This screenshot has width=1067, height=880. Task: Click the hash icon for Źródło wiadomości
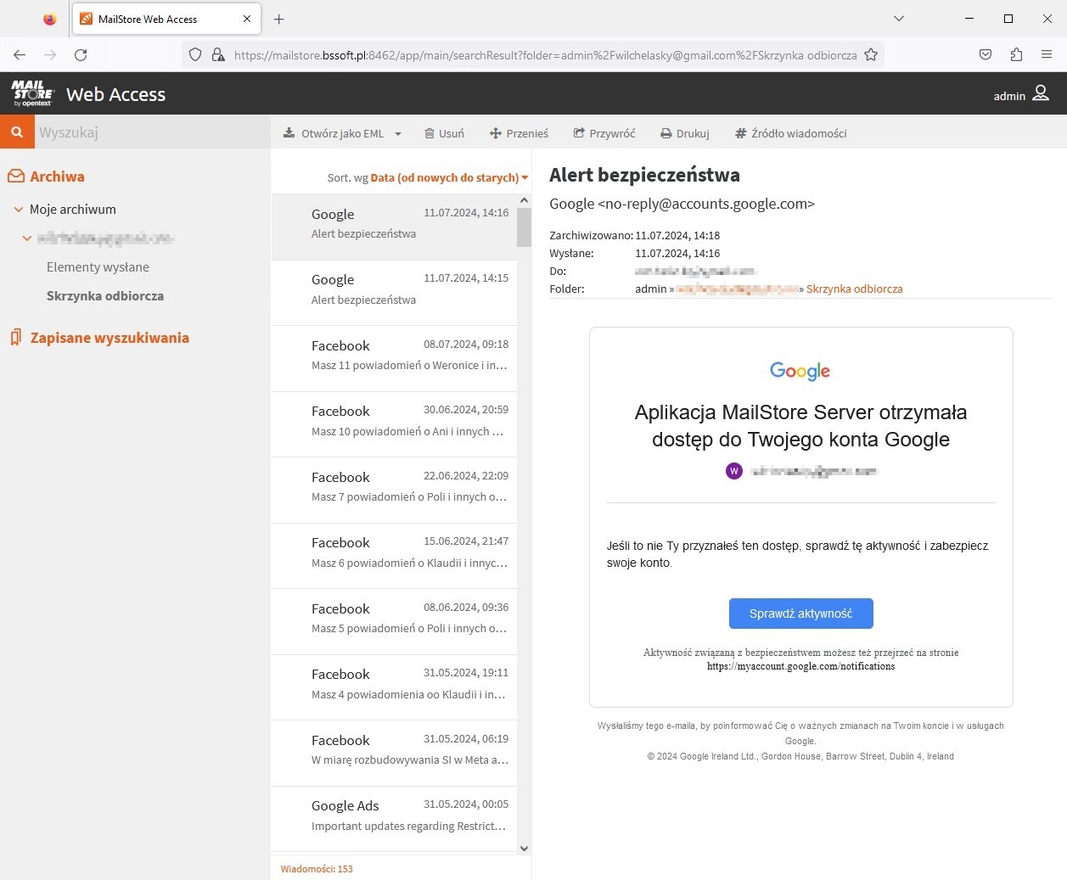[740, 133]
